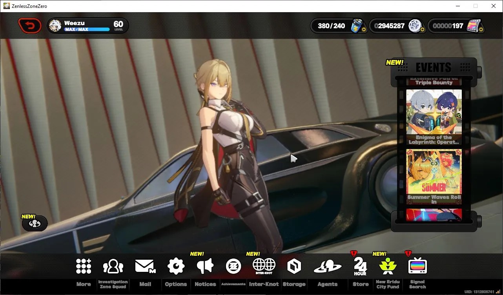This screenshot has height=295, width=503.
Task: Click the NEW friends icon on left
Action: (35, 224)
